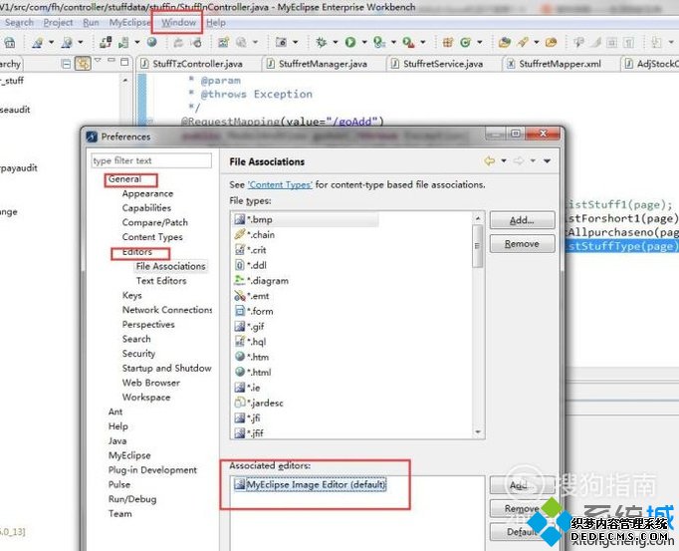Click the camera capture icon in toolbar
The height and width of the screenshot is (551, 679).
(281, 42)
